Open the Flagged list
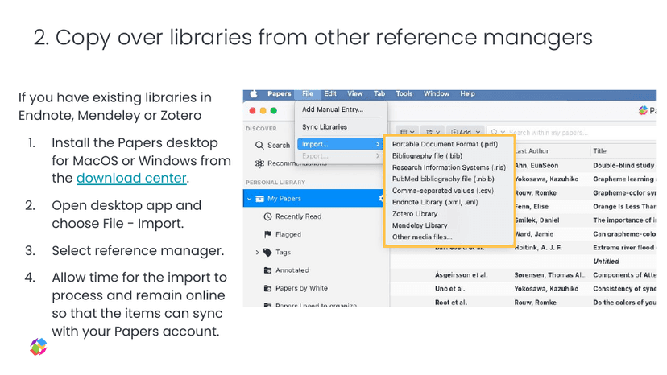 288,234
